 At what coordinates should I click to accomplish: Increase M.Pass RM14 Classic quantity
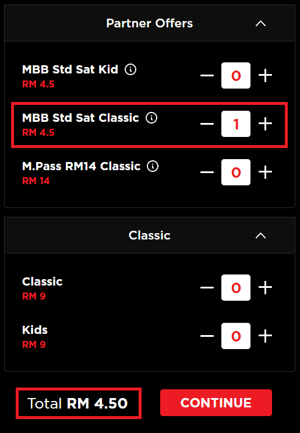pyautogui.click(x=265, y=172)
